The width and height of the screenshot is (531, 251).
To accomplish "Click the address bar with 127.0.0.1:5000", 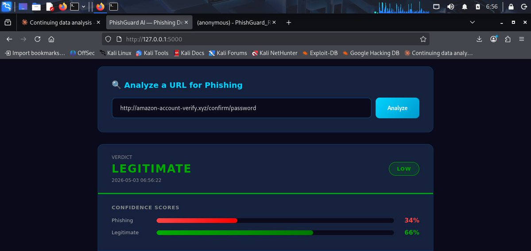I will pos(266,39).
